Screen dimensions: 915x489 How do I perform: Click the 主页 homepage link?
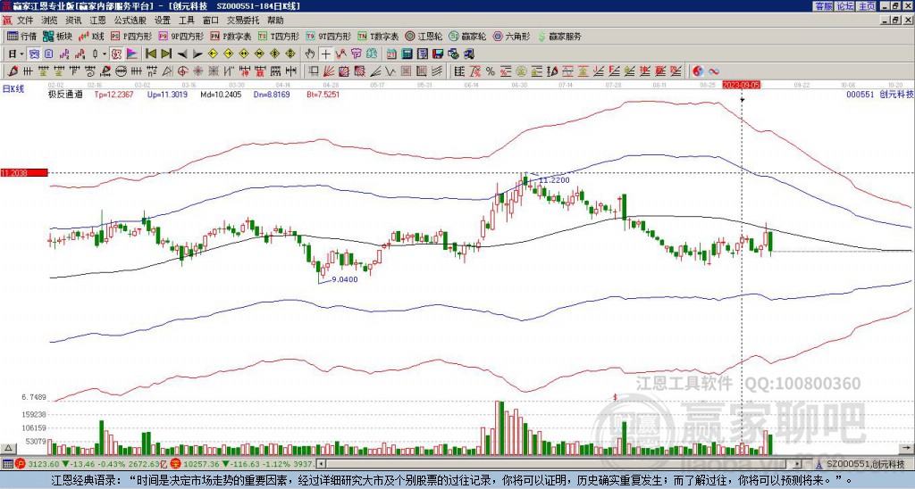[867, 6]
